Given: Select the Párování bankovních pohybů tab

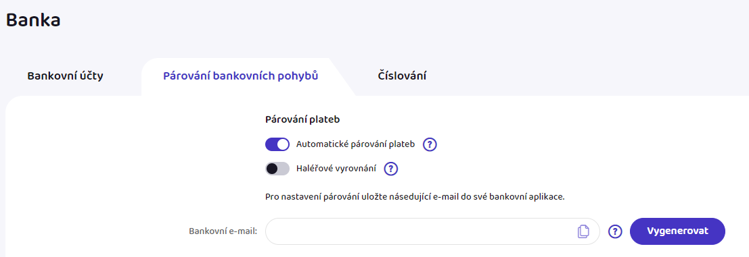Looking at the screenshot, I should click(x=241, y=76).
